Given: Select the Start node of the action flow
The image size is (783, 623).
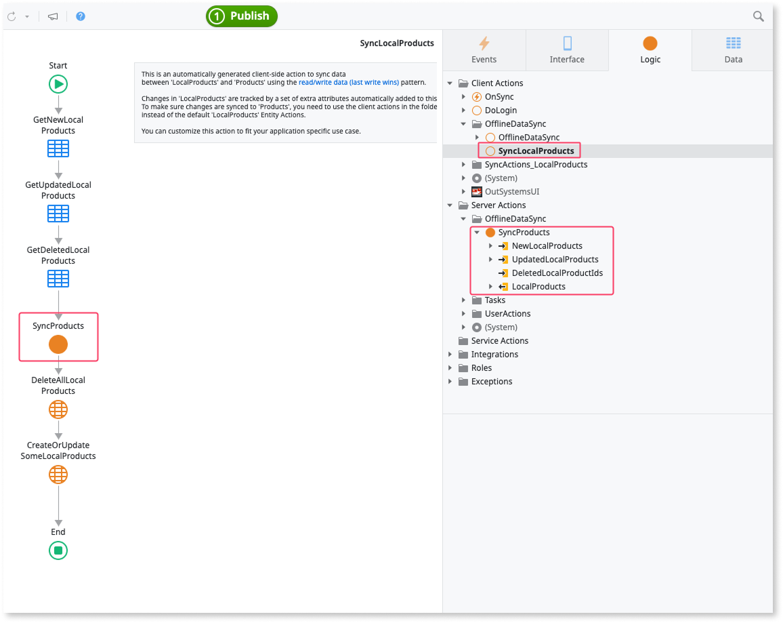Looking at the screenshot, I should (x=58, y=83).
